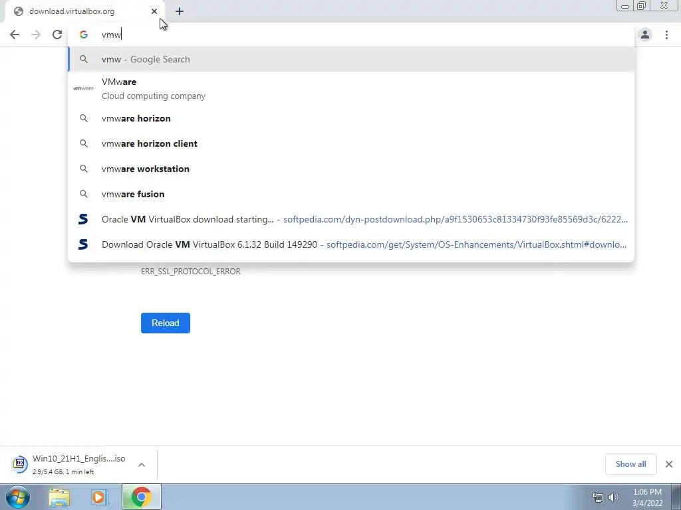Screen dimensions: 681x510
Task: Click the VMware logo in the suggestion list
Action: pos(83,88)
